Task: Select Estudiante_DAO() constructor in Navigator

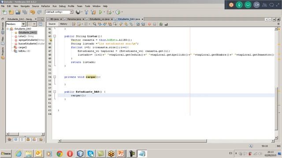Action: pyautogui.click(x=28, y=32)
